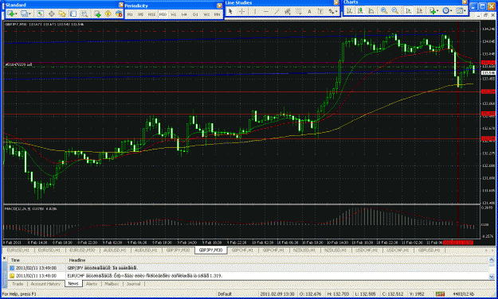Open the Mailbox tab
Image resolution: width=498 pixels, height=299 pixels.
[x=112, y=284]
